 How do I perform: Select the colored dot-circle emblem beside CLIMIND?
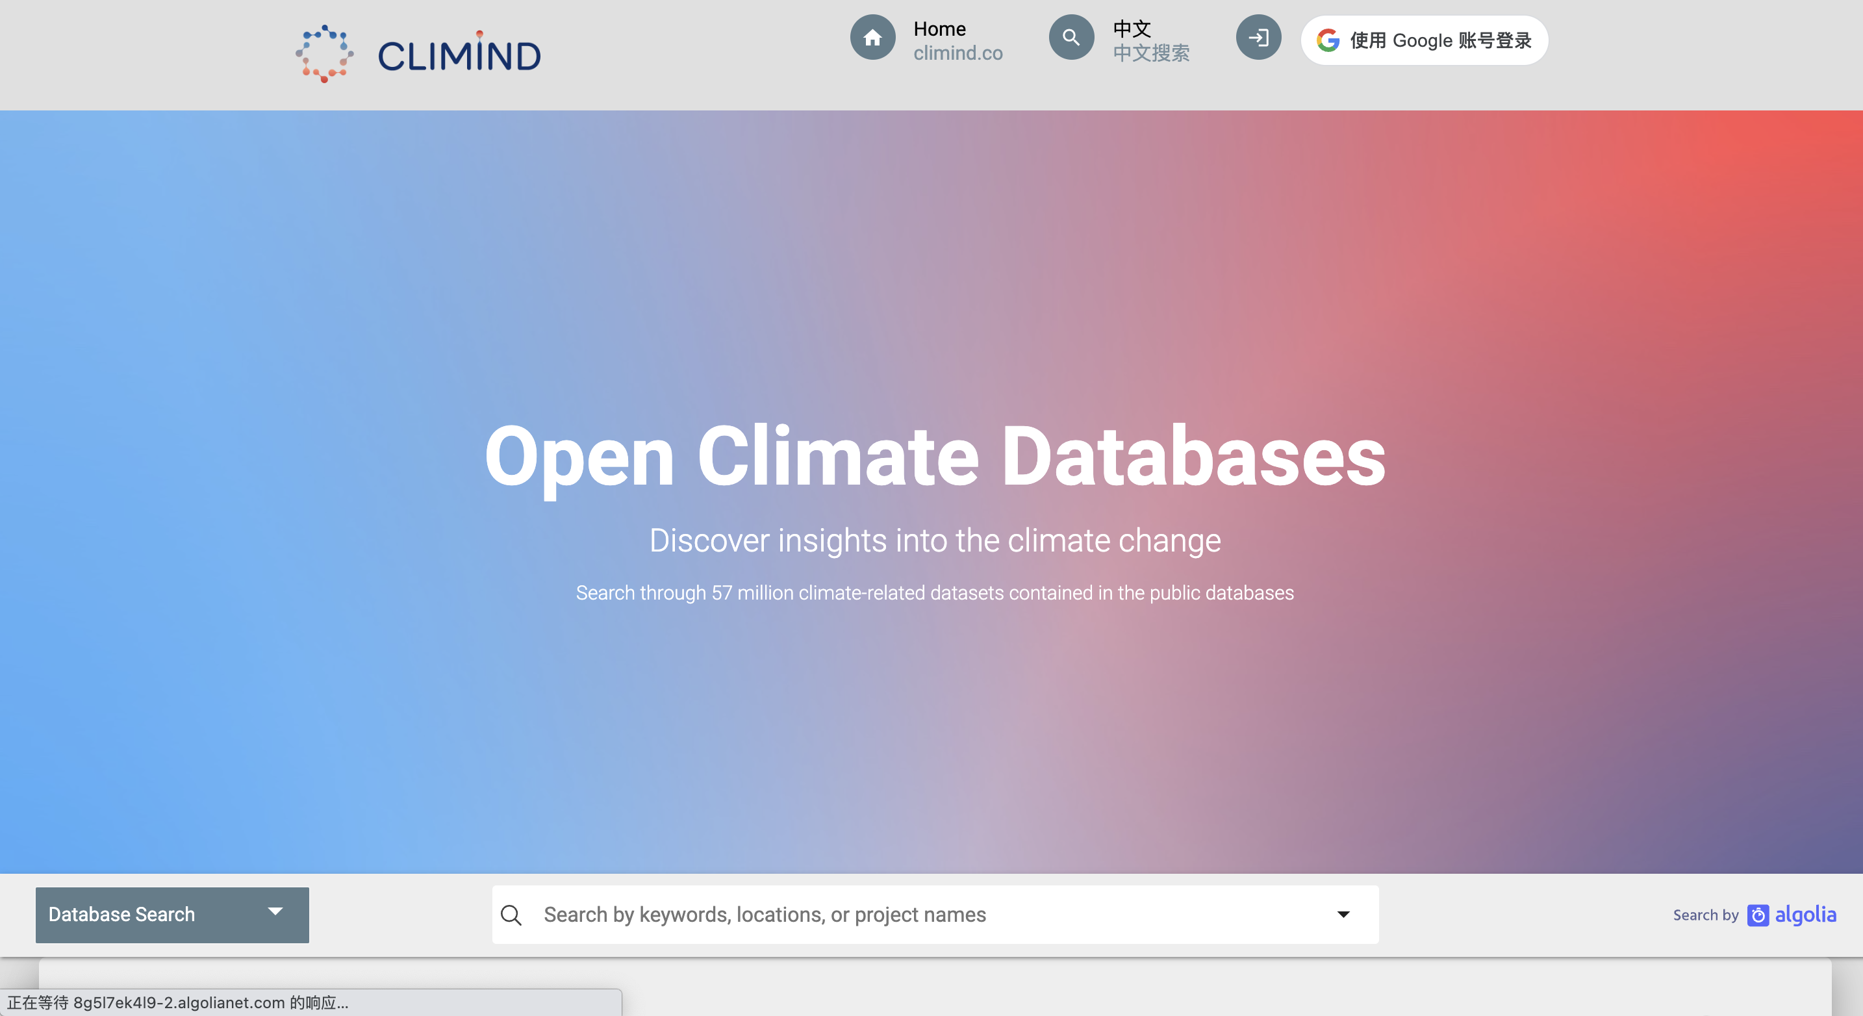point(325,53)
